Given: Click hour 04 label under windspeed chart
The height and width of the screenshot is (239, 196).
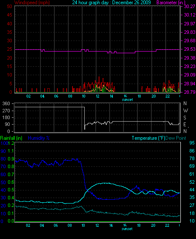Looking at the screenshot, I should [x=42, y=96].
